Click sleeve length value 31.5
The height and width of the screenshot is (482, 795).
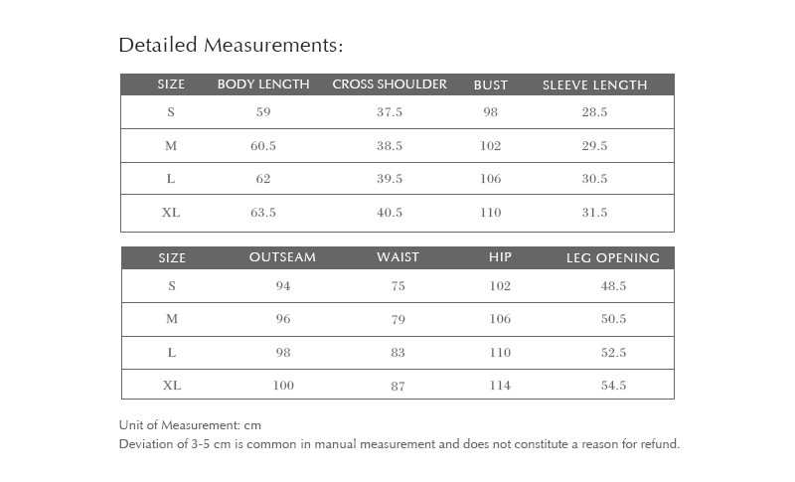[594, 213]
